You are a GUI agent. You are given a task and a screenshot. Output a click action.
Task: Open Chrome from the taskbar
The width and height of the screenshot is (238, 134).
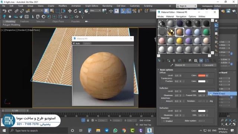[124, 131]
